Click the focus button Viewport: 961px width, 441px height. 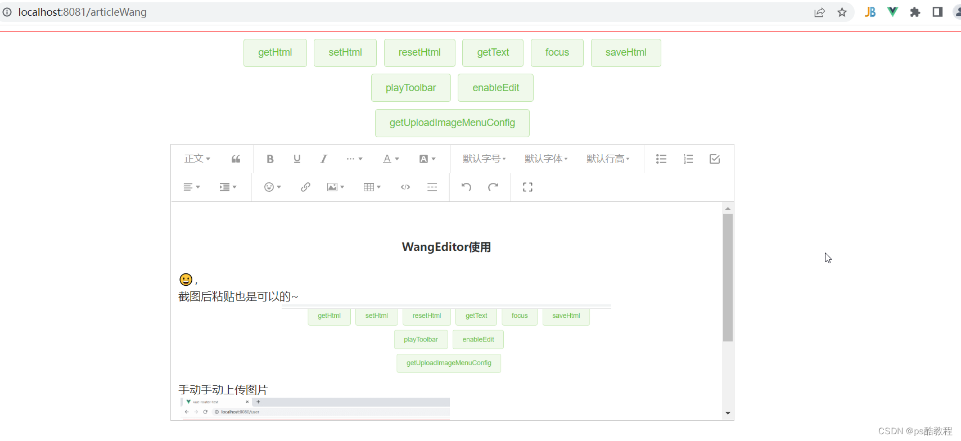557,53
